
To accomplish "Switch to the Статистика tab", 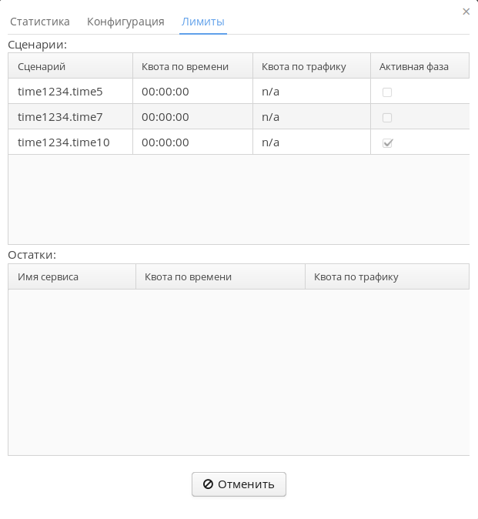I will tap(40, 22).
